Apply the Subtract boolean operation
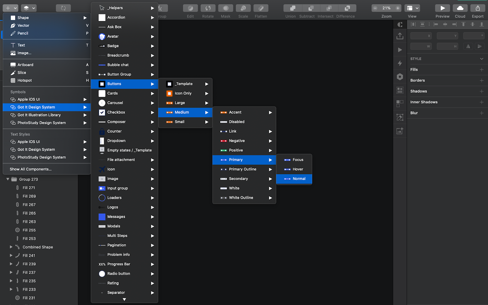Viewport: 488px width, 305px height. [x=311, y=8]
